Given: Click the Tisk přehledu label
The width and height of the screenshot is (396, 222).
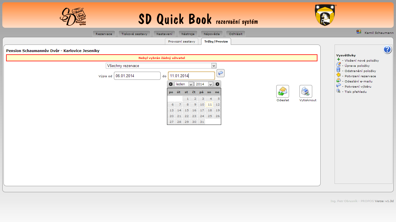Looking at the screenshot, I should [356, 92].
